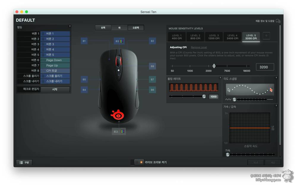Click the Remove Level link
Image resolution: width=297 pixels, height=185 pixels.
(199, 47)
